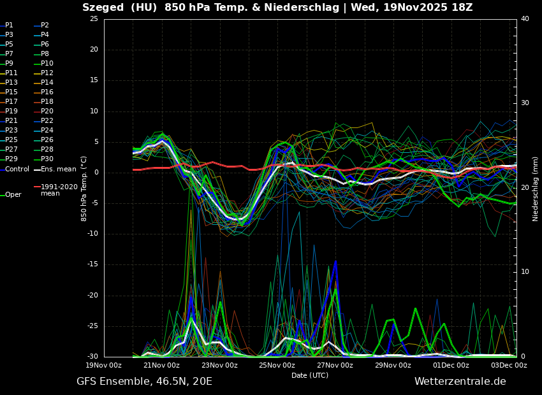Click the white Ens. mean line swatch
The image size is (542, 395).
(x=37, y=169)
